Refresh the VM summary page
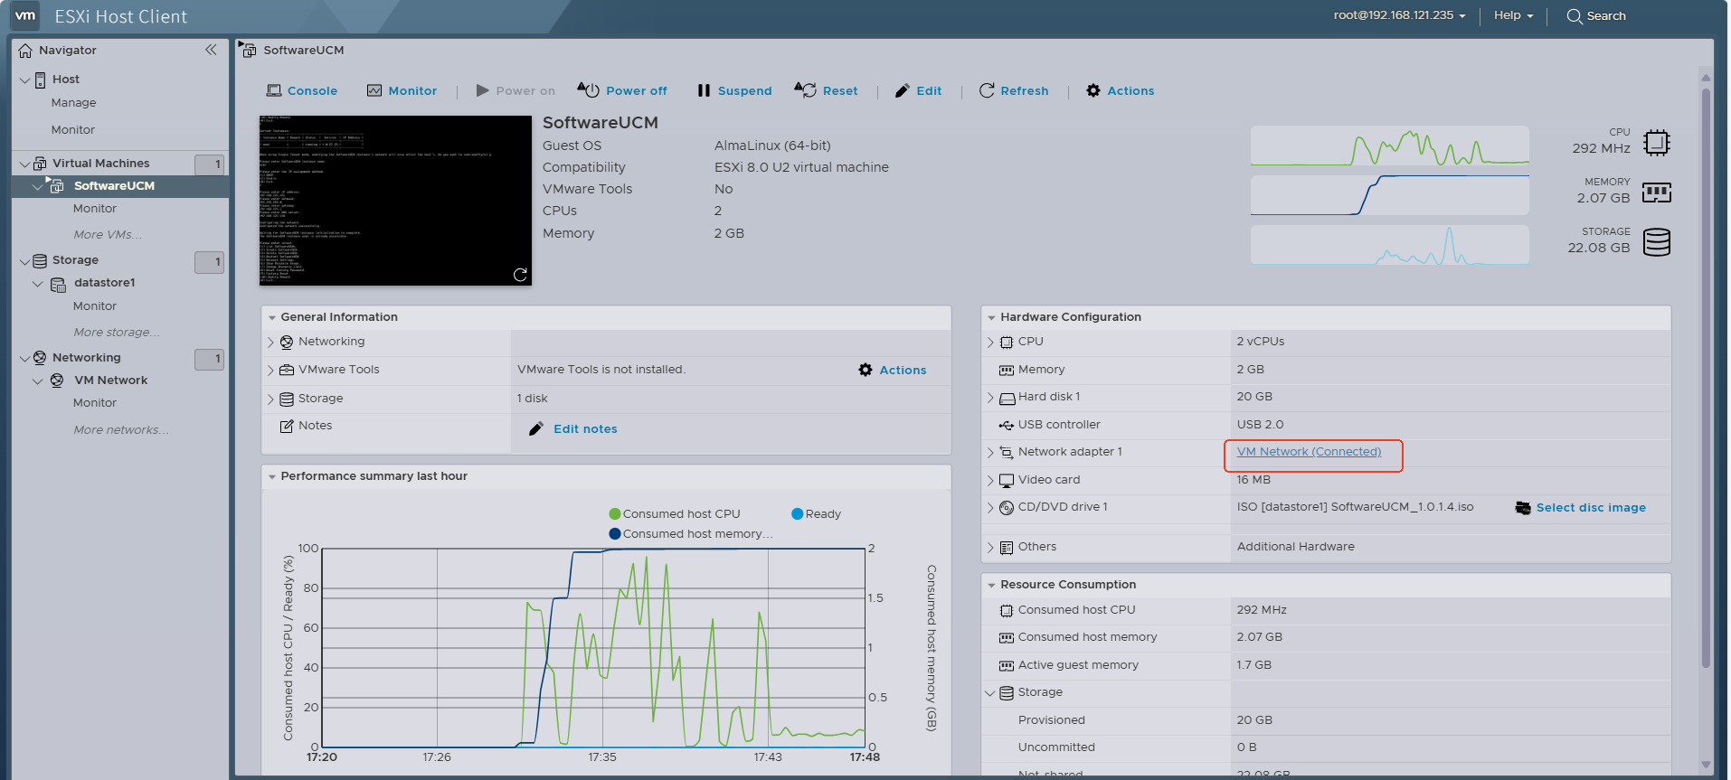This screenshot has width=1731, height=780. pos(1014,90)
